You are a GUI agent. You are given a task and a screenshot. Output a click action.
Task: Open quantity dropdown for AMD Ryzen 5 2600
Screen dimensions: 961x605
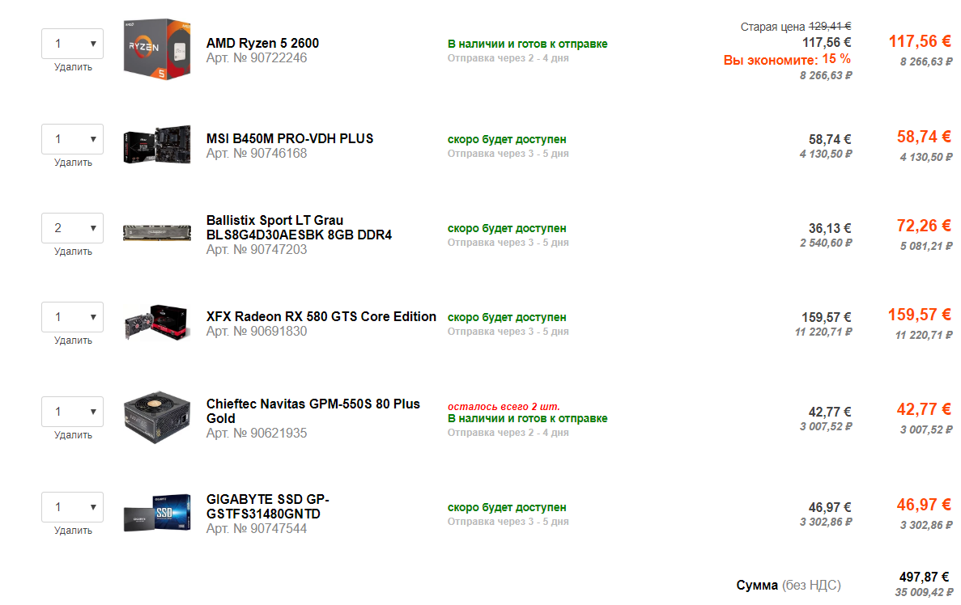click(72, 44)
